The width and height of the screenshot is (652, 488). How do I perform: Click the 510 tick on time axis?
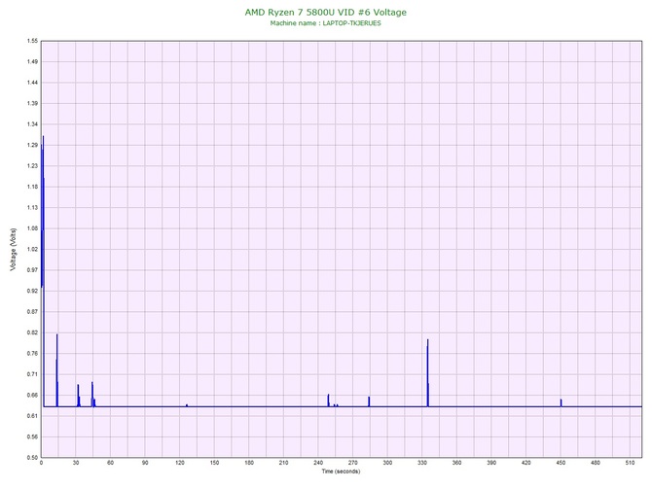630,463
